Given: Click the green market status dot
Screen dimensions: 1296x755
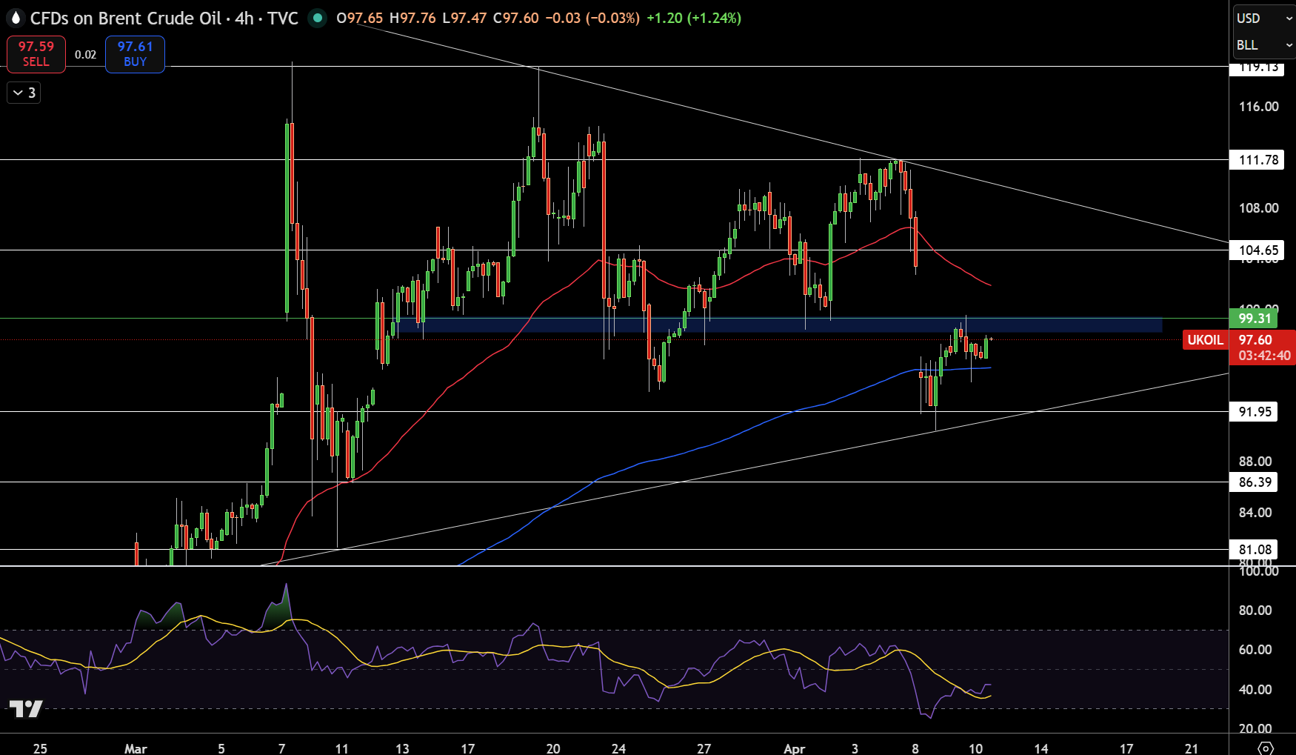Looking at the screenshot, I should pos(317,18).
